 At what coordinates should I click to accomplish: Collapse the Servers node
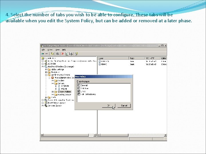click(x=53, y=83)
